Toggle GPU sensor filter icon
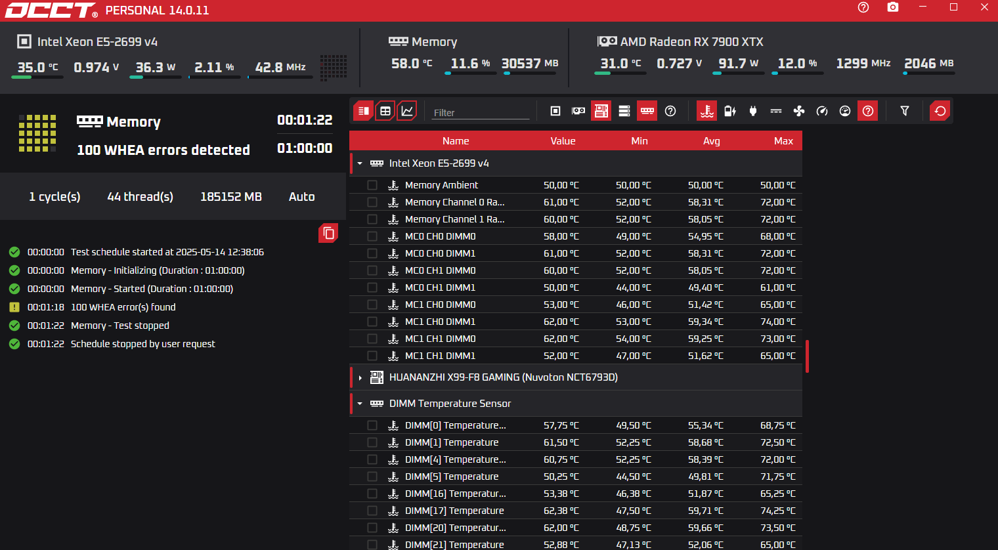 578,111
